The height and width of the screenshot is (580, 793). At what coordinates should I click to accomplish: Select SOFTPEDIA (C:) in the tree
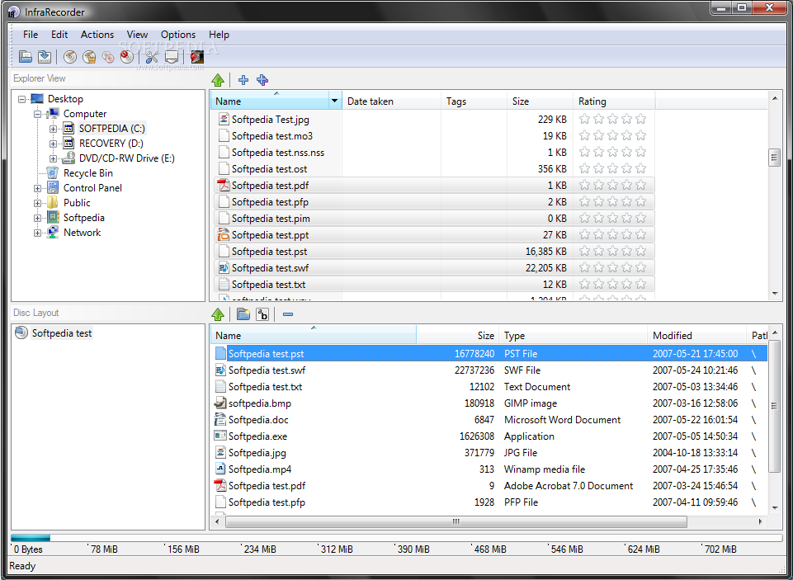pos(111,129)
